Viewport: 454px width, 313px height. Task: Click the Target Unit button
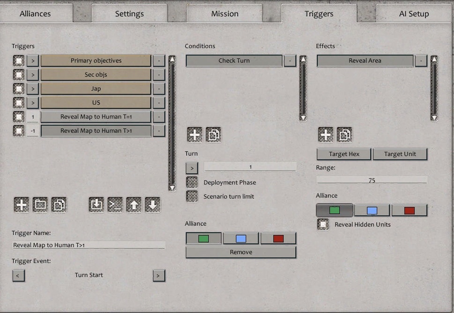click(400, 154)
